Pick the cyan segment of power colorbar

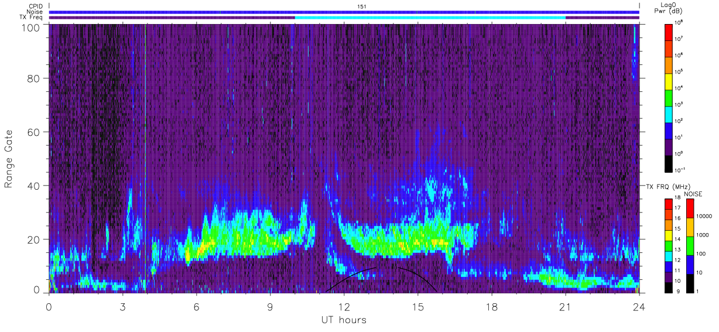coord(669,114)
